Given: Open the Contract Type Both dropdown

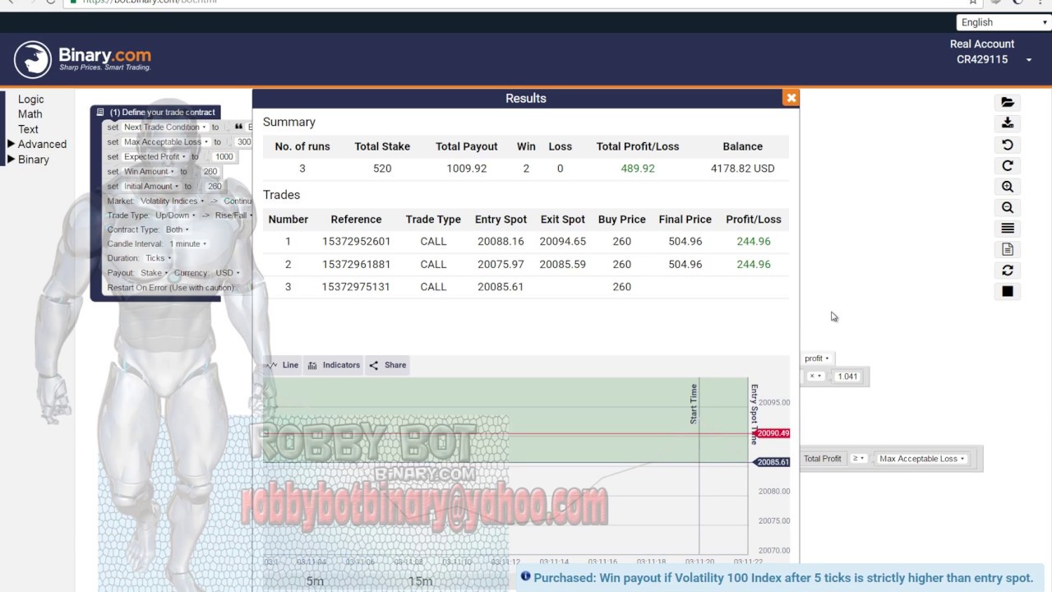Looking at the screenshot, I should 177,230.
